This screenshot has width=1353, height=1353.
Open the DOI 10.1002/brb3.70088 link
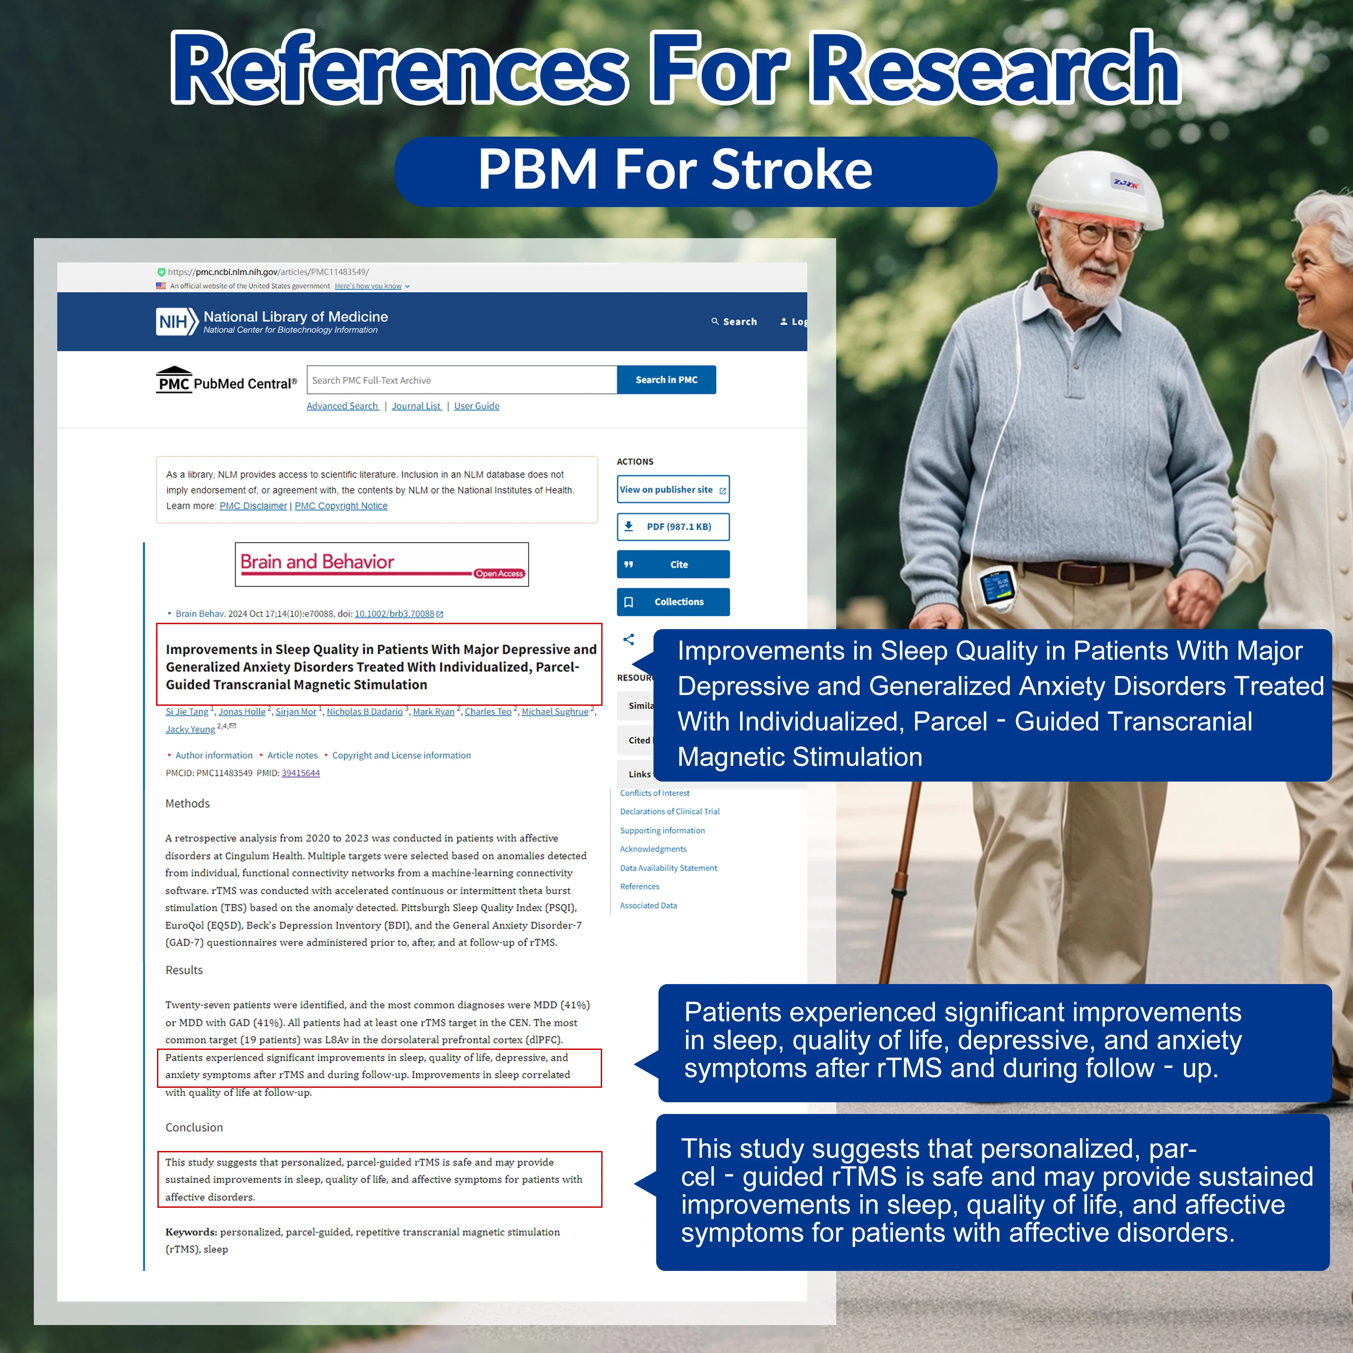click(x=394, y=613)
